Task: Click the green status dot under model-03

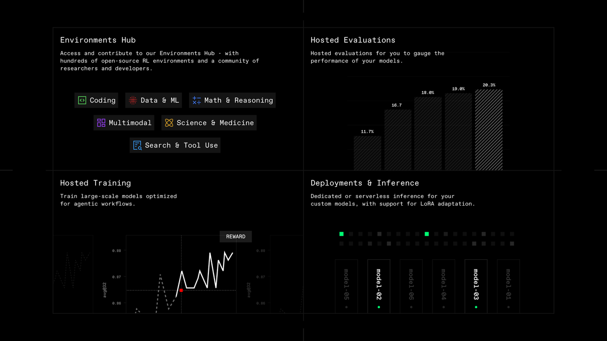Action: coord(476,307)
